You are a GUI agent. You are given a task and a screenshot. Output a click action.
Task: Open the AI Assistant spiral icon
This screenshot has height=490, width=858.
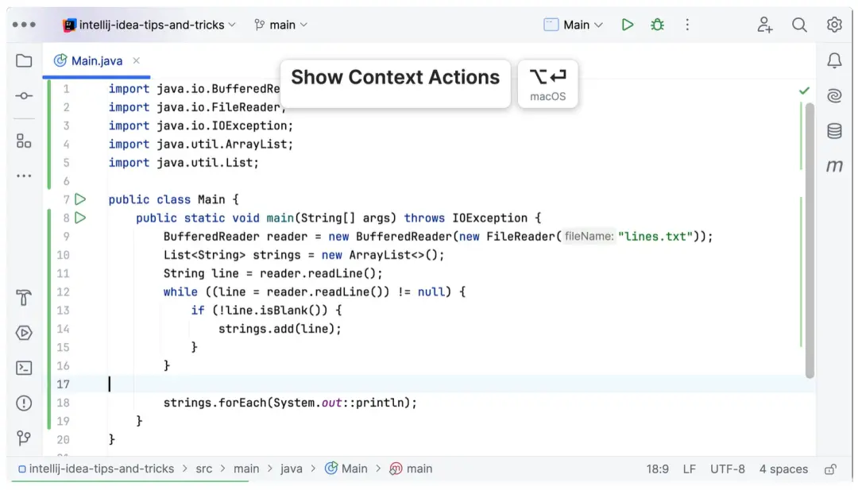point(834,96)
